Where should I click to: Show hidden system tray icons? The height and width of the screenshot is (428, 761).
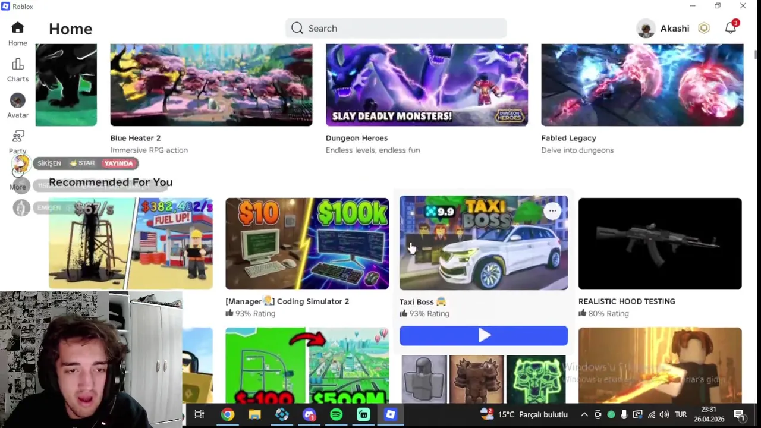584,414
